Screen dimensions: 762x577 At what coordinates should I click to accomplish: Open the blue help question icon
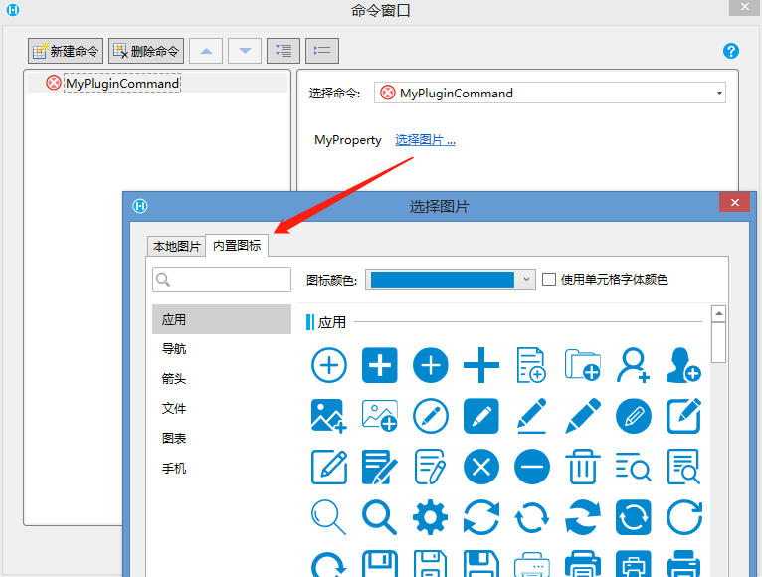click(731, 51)
